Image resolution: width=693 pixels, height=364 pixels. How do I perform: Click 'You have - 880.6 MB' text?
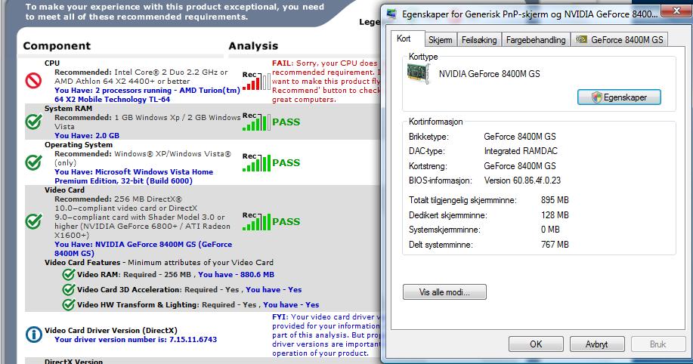click(x=236, y=274)
